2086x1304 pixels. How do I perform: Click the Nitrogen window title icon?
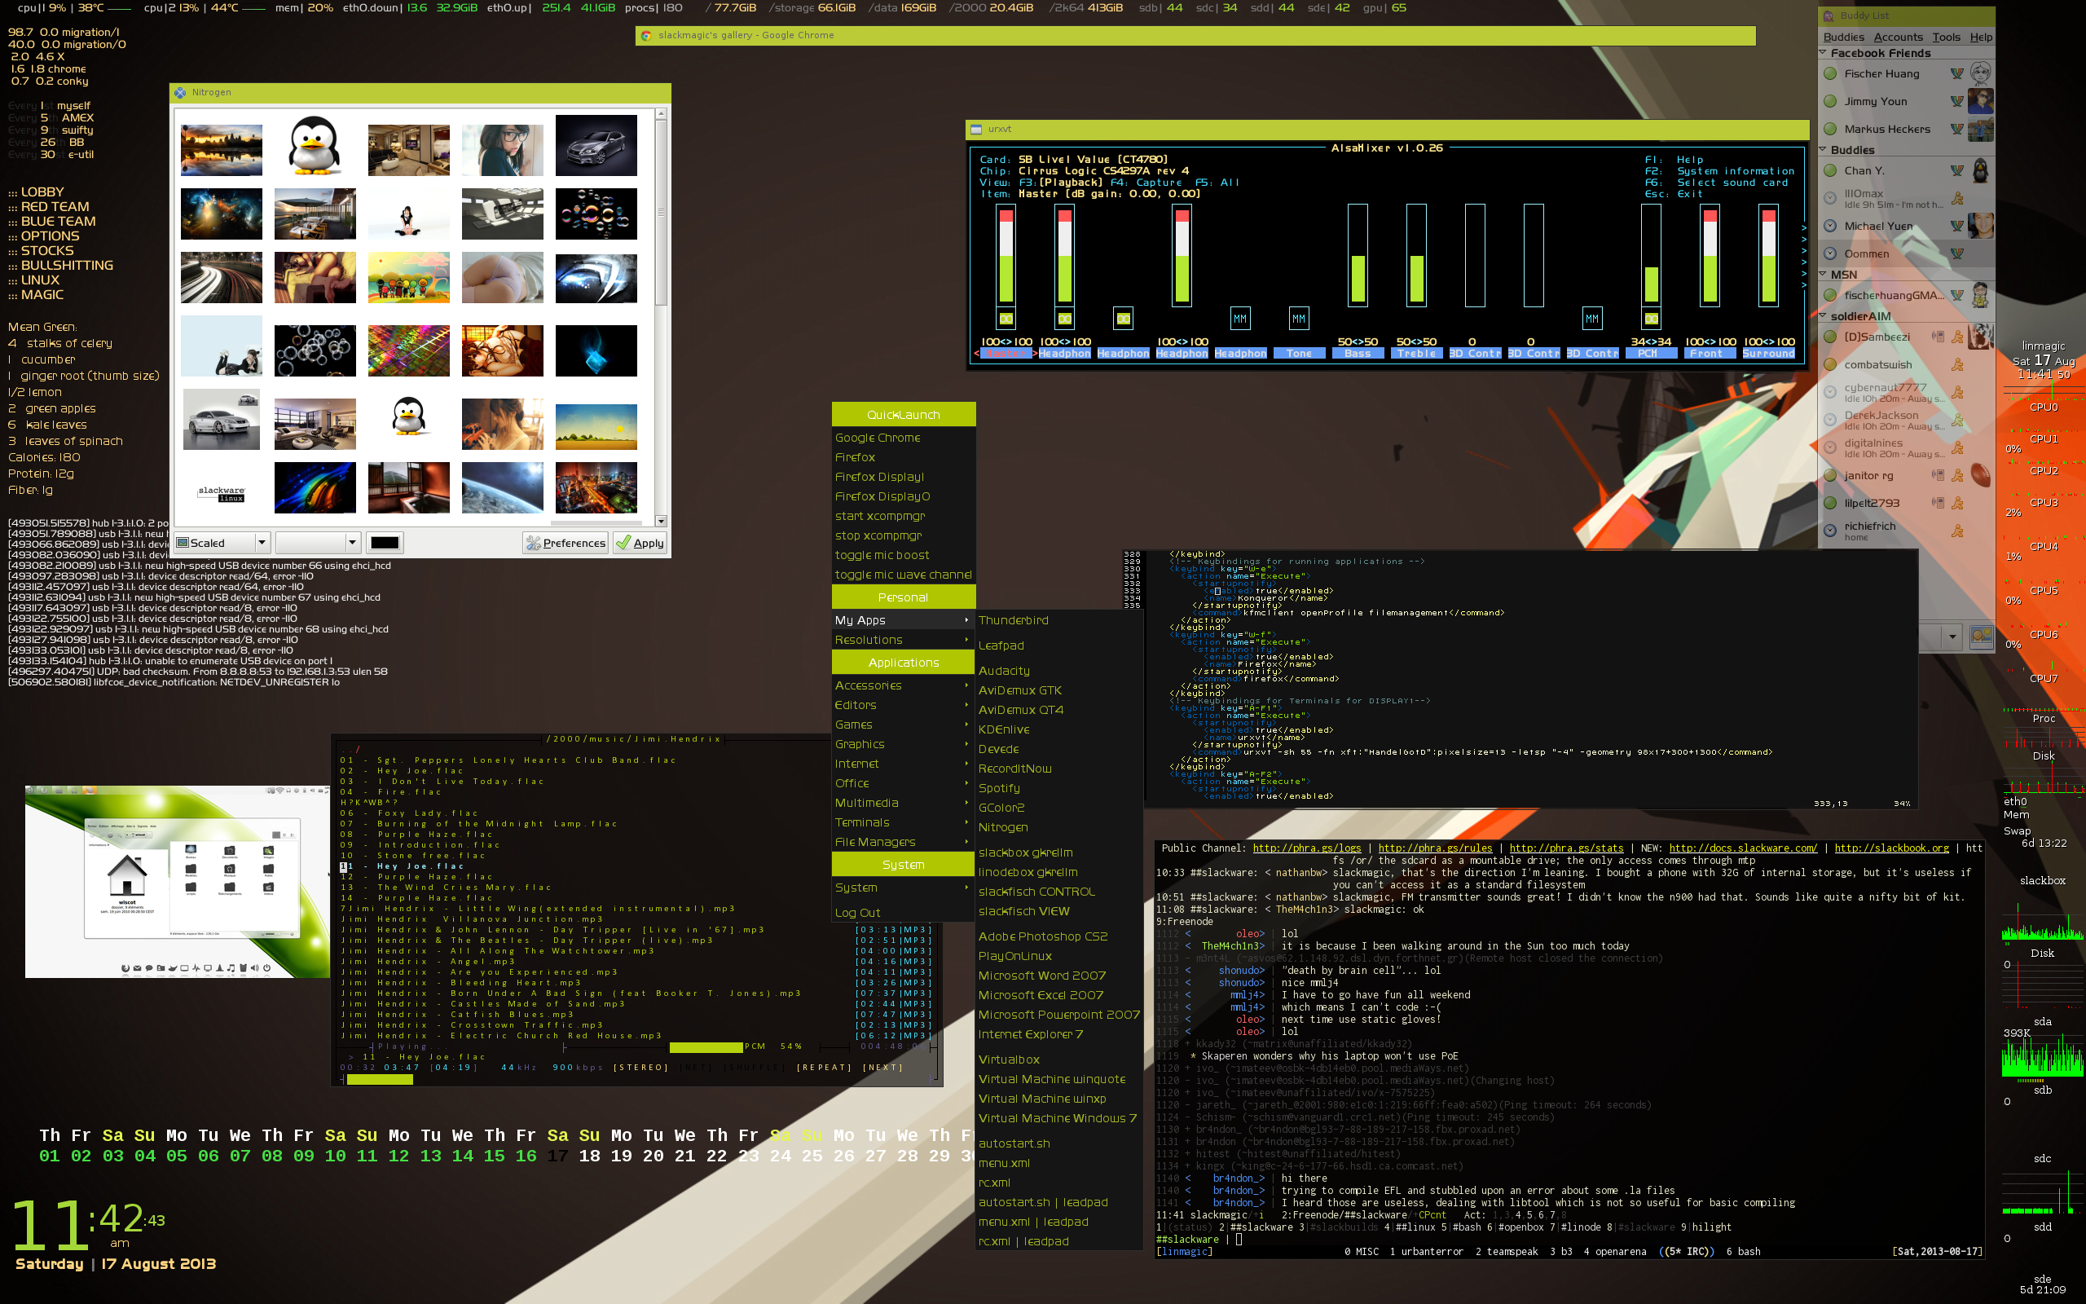[x=180, y=92]
